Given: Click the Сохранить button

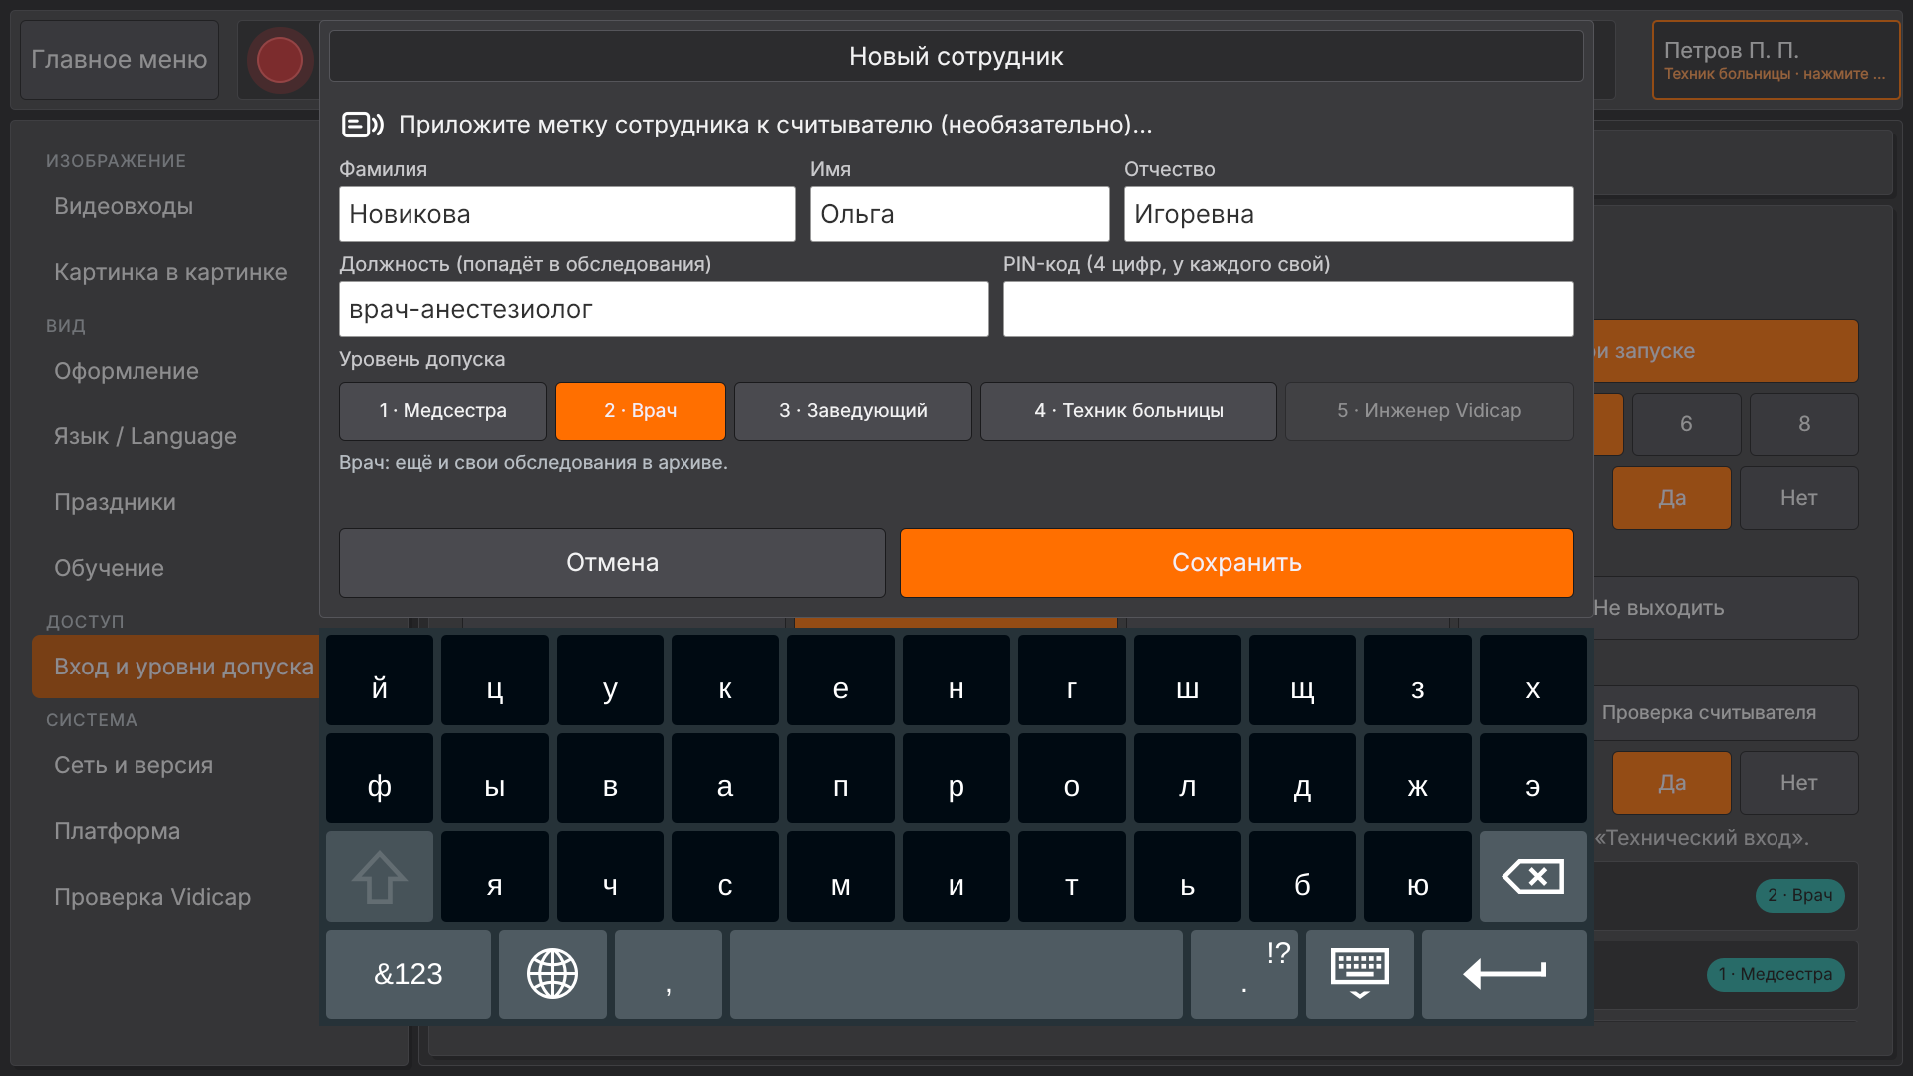Looking at the screenshot, I should (x=1236, y=563).
